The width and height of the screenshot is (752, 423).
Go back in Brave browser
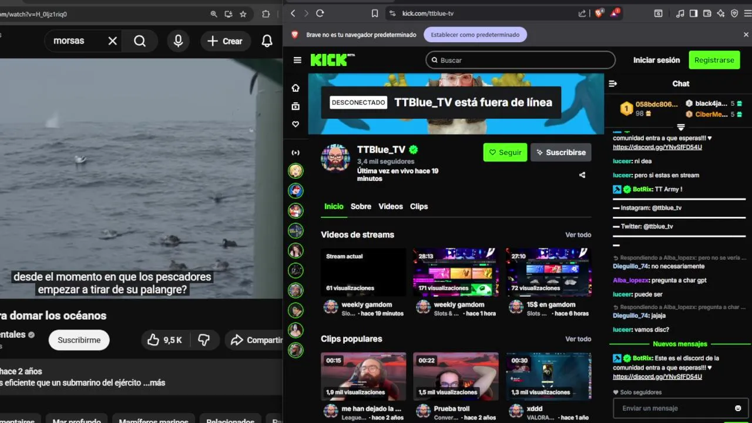[293, 13]
